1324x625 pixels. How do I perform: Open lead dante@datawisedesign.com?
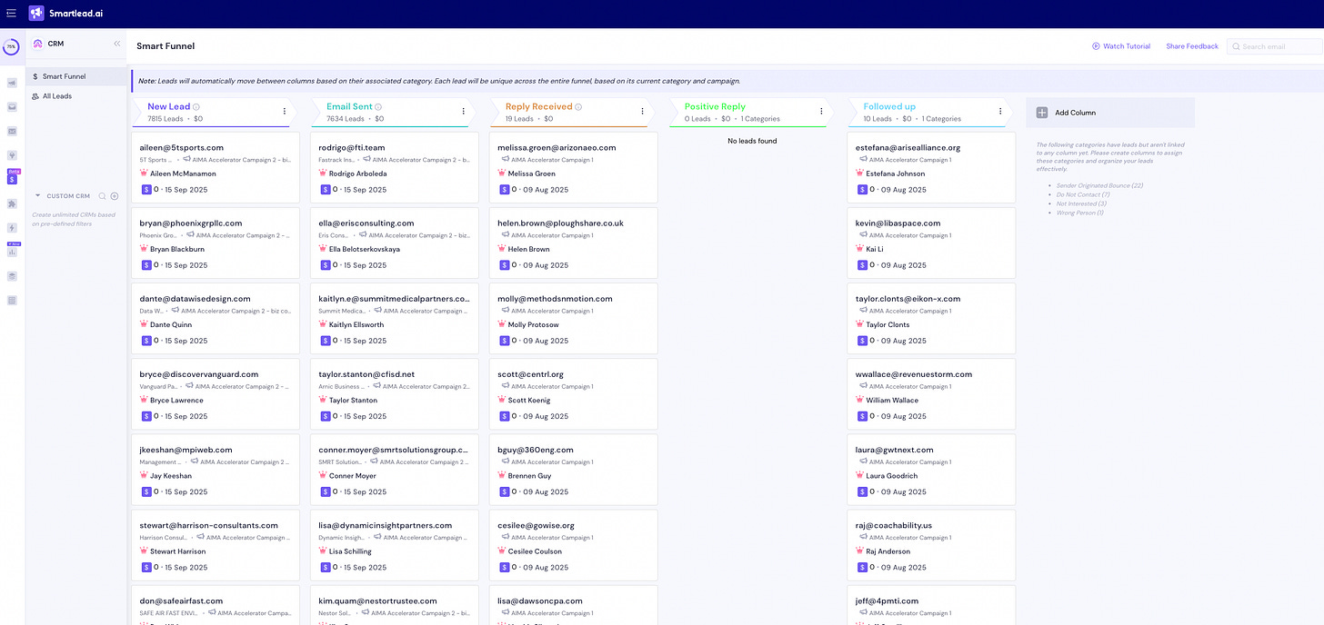tap(216, 318)
